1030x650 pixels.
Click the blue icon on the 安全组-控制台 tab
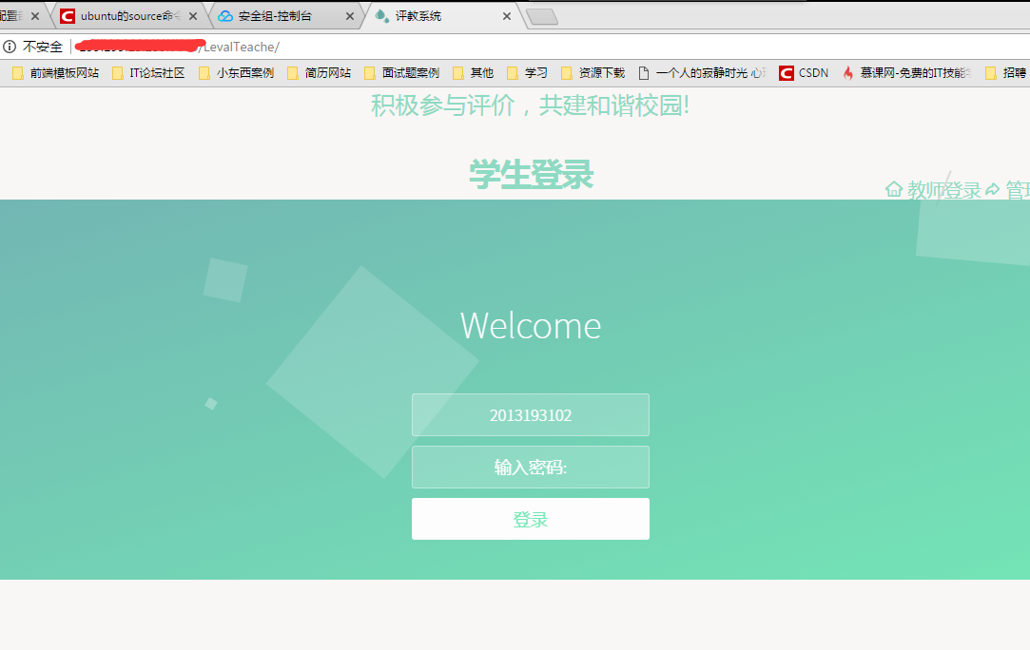[225, 15]
